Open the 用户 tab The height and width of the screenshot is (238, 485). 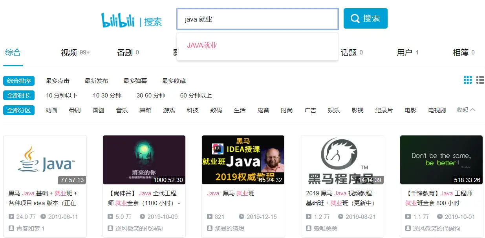tap(408, 52)
